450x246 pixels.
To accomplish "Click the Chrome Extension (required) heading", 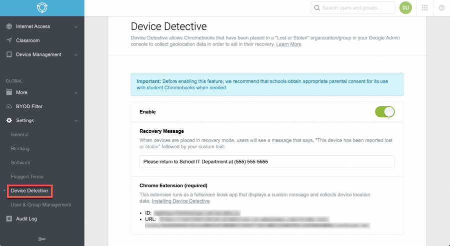I will [x=173, y=186].
